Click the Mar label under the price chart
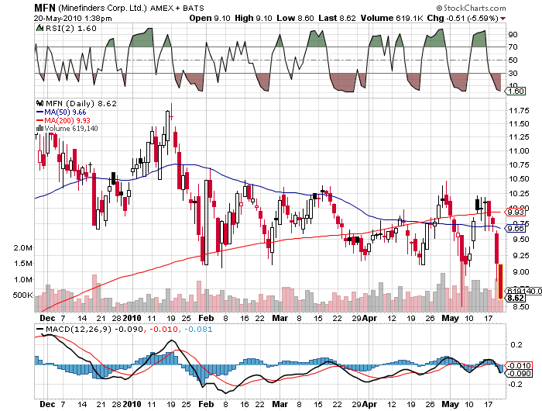Viewport: 542px width, 411px height. 280,318
